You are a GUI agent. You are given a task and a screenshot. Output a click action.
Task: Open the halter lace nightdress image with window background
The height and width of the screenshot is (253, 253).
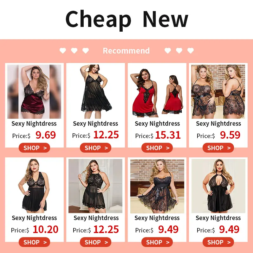95,186
